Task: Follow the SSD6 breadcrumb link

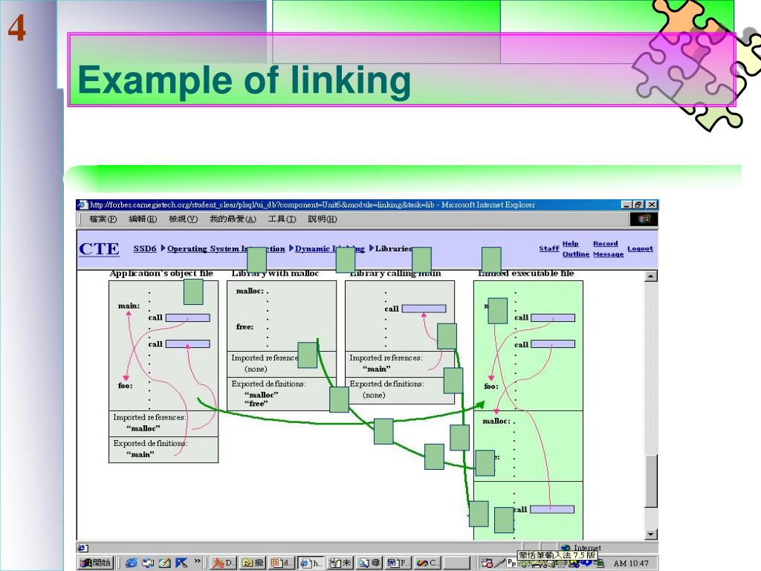Action: (x=145, y=248)
